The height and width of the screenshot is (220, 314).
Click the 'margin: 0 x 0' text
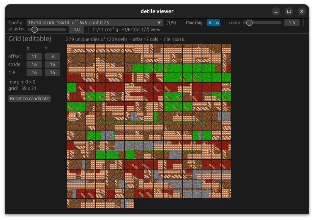click(22, 82)
